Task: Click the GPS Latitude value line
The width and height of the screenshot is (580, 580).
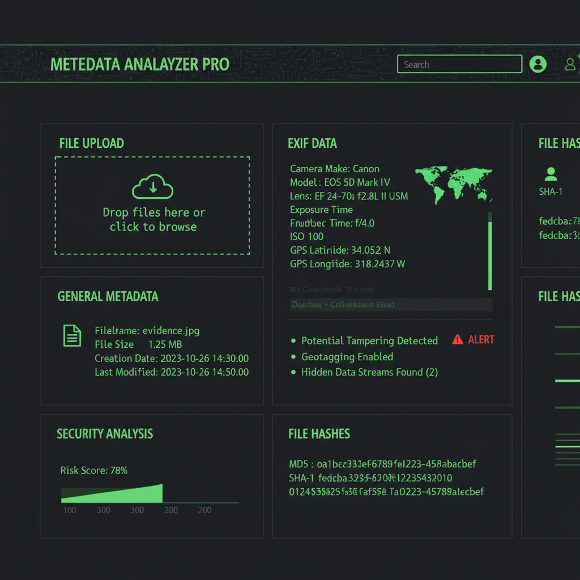Action: (340, 250)
